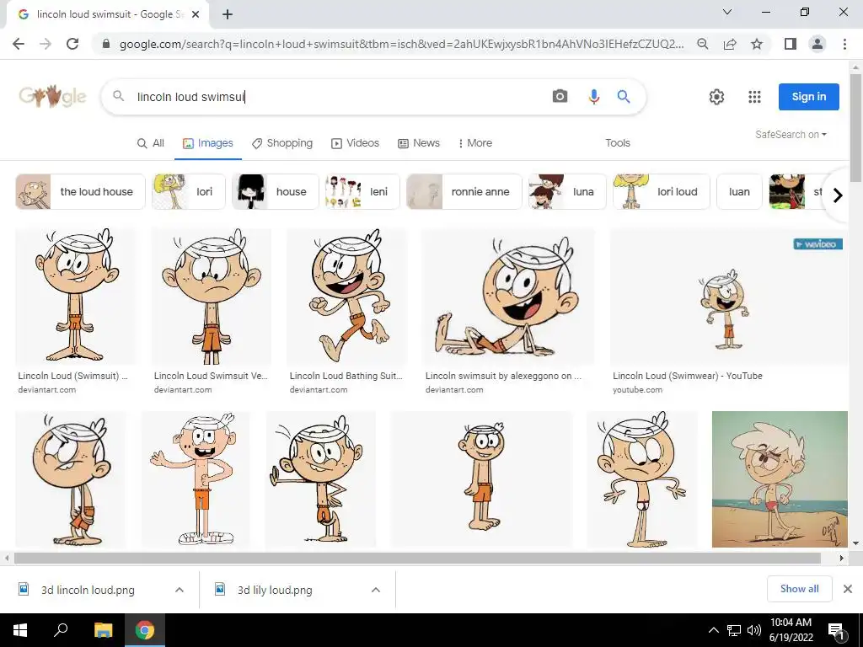Viewport: 863px width, 647px height.
Task: Click the horizontal page scrollbar
Action: (417, 558)
